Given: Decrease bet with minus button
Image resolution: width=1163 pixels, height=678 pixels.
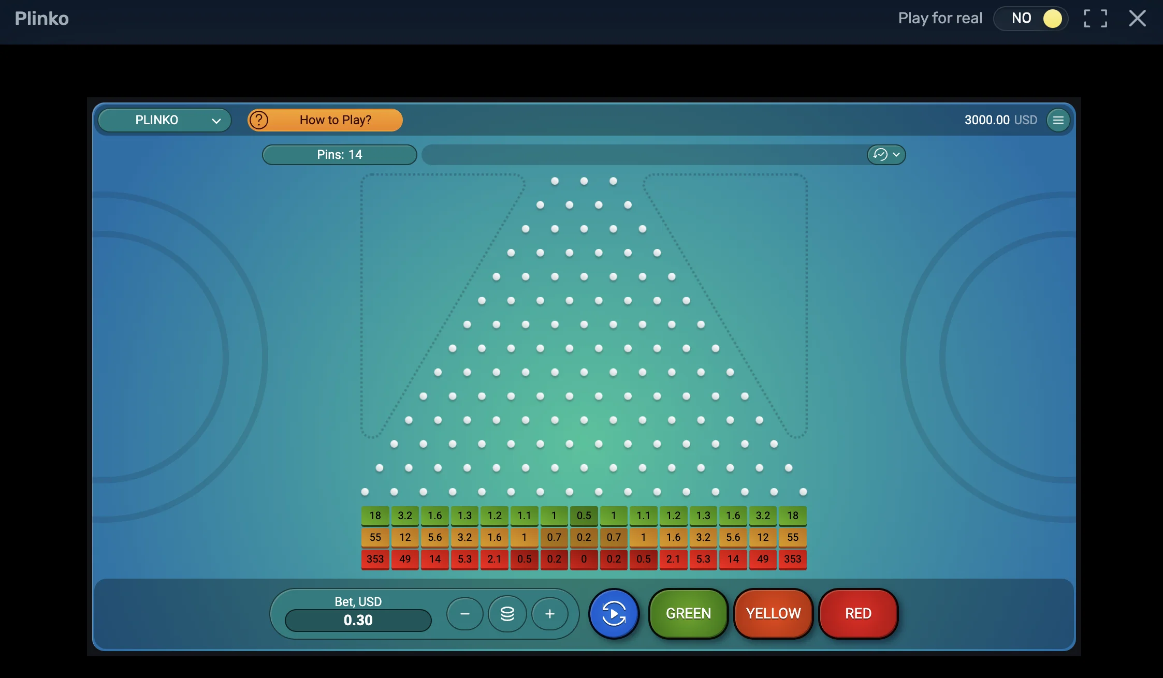Looking at the screenshot, I should click(x=464, y=614).
